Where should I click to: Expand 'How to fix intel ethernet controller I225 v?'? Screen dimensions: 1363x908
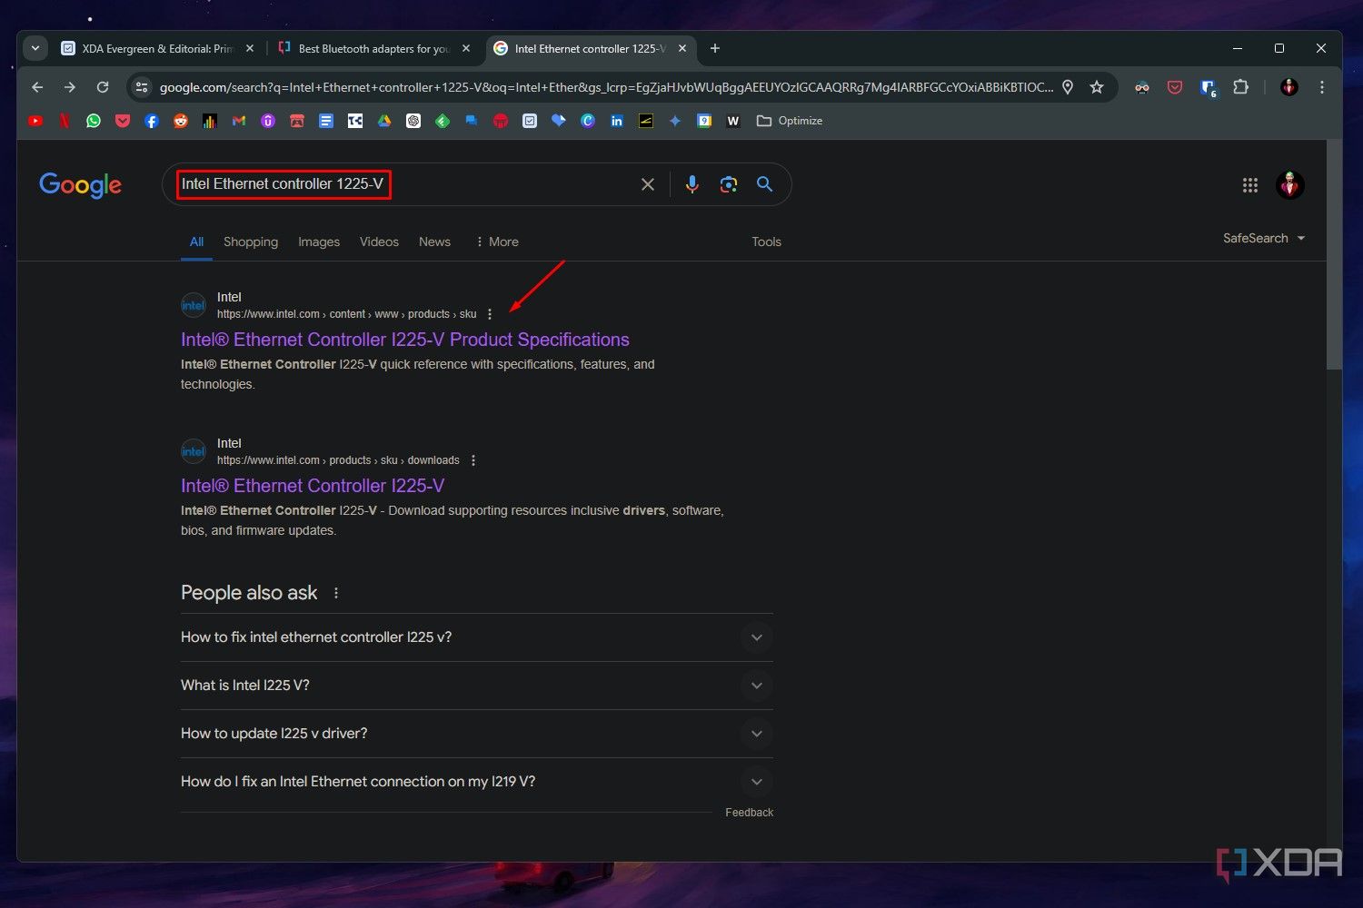477,637
